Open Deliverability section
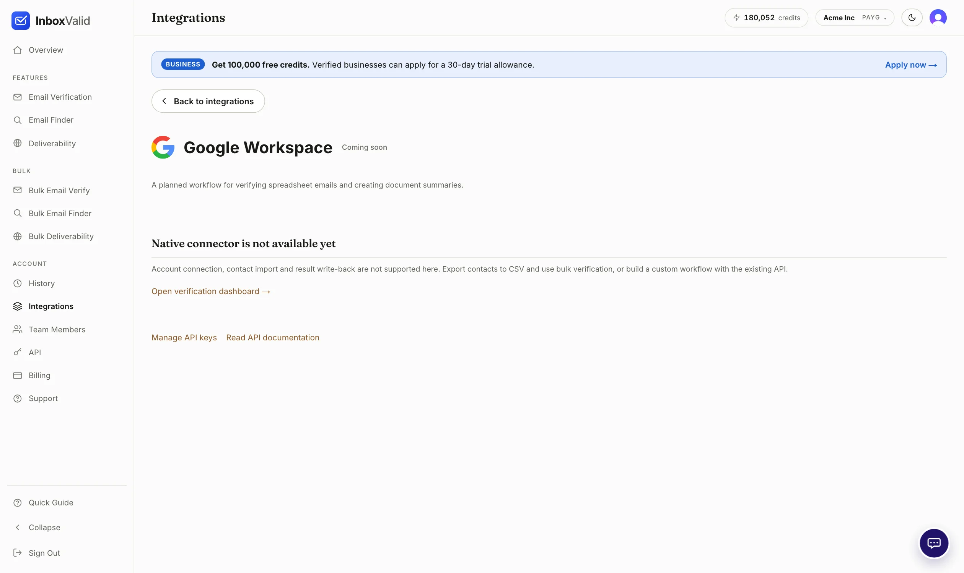This screenshot has width=964, height=573. (52, 144)
